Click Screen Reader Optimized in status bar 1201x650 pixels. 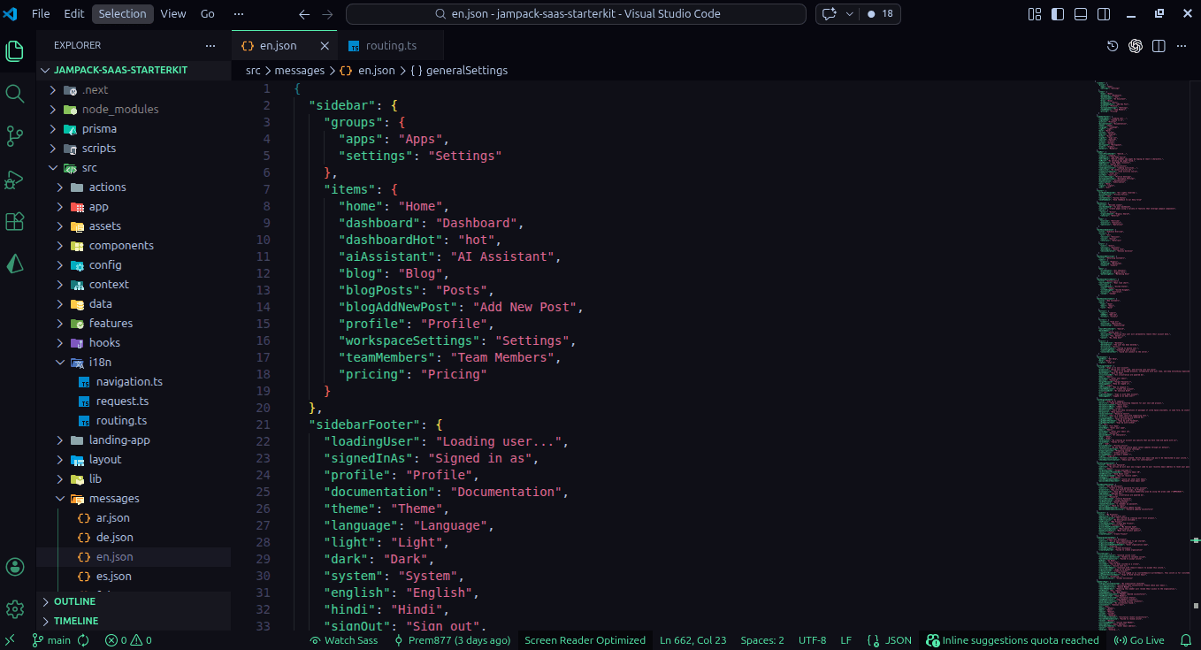click(x=585, y=640)
